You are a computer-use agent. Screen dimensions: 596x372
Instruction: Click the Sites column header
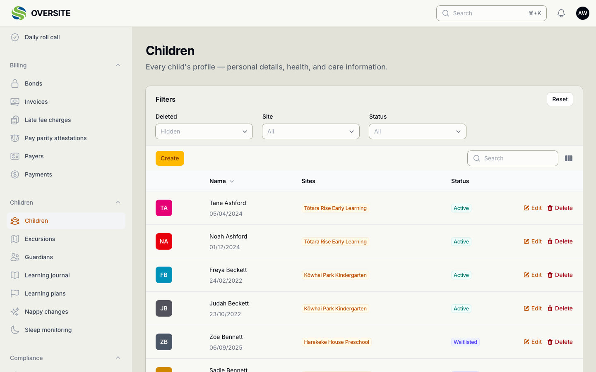(308, 181)
